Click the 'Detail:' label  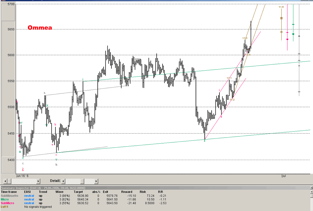(55, 181)
